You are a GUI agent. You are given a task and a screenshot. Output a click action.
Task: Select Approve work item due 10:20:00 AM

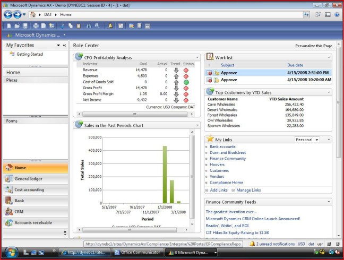(x=228, y=80)
